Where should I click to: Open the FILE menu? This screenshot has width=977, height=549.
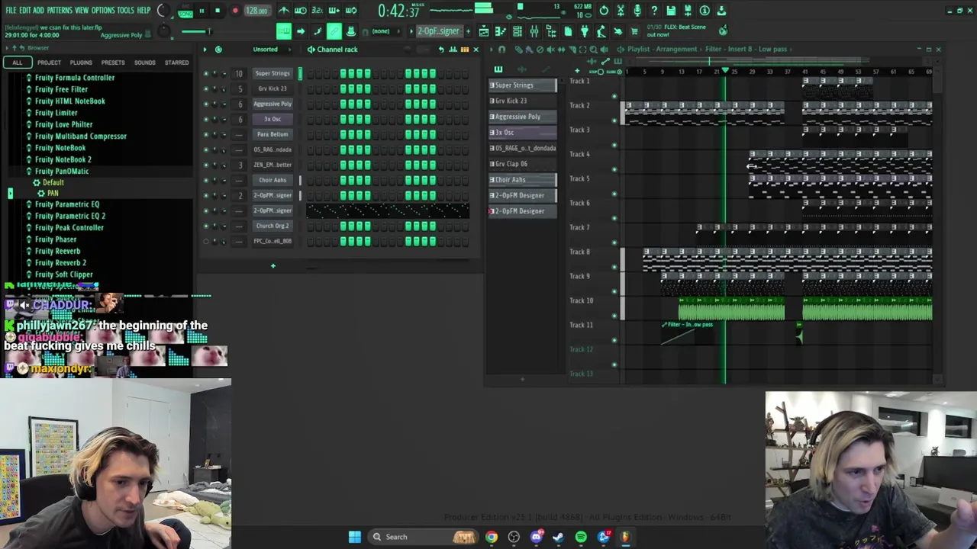tap(11, 11)
